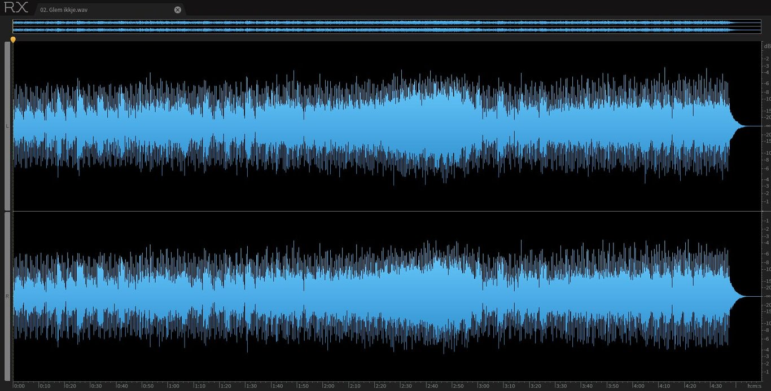The height and width of the screenshot is (391, 771).
Task: Click the 1:20 label on time ruler
Action: [226, 386]
